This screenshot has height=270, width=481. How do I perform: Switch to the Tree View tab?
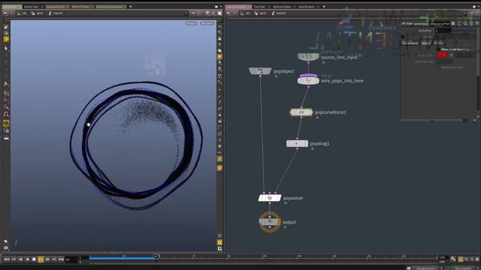coord(259,7)
